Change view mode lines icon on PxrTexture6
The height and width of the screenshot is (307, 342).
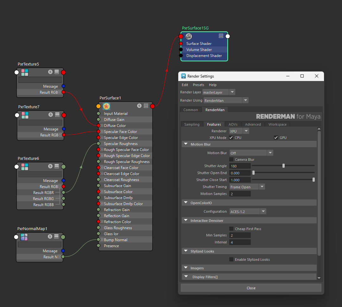(57, 166)
